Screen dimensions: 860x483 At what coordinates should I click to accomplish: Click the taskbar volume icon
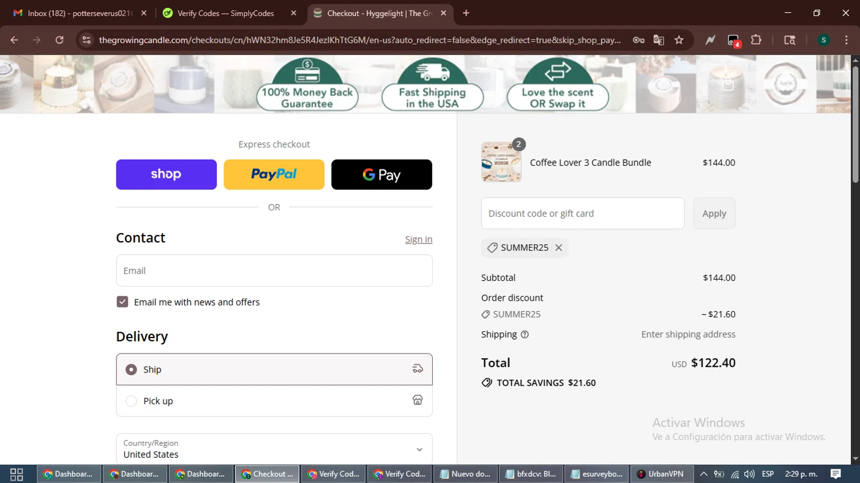(749, 474)
